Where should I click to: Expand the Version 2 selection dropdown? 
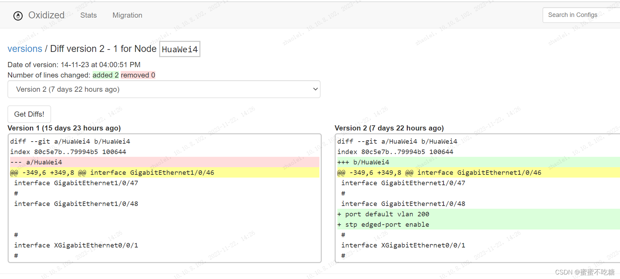pos(164,89)
